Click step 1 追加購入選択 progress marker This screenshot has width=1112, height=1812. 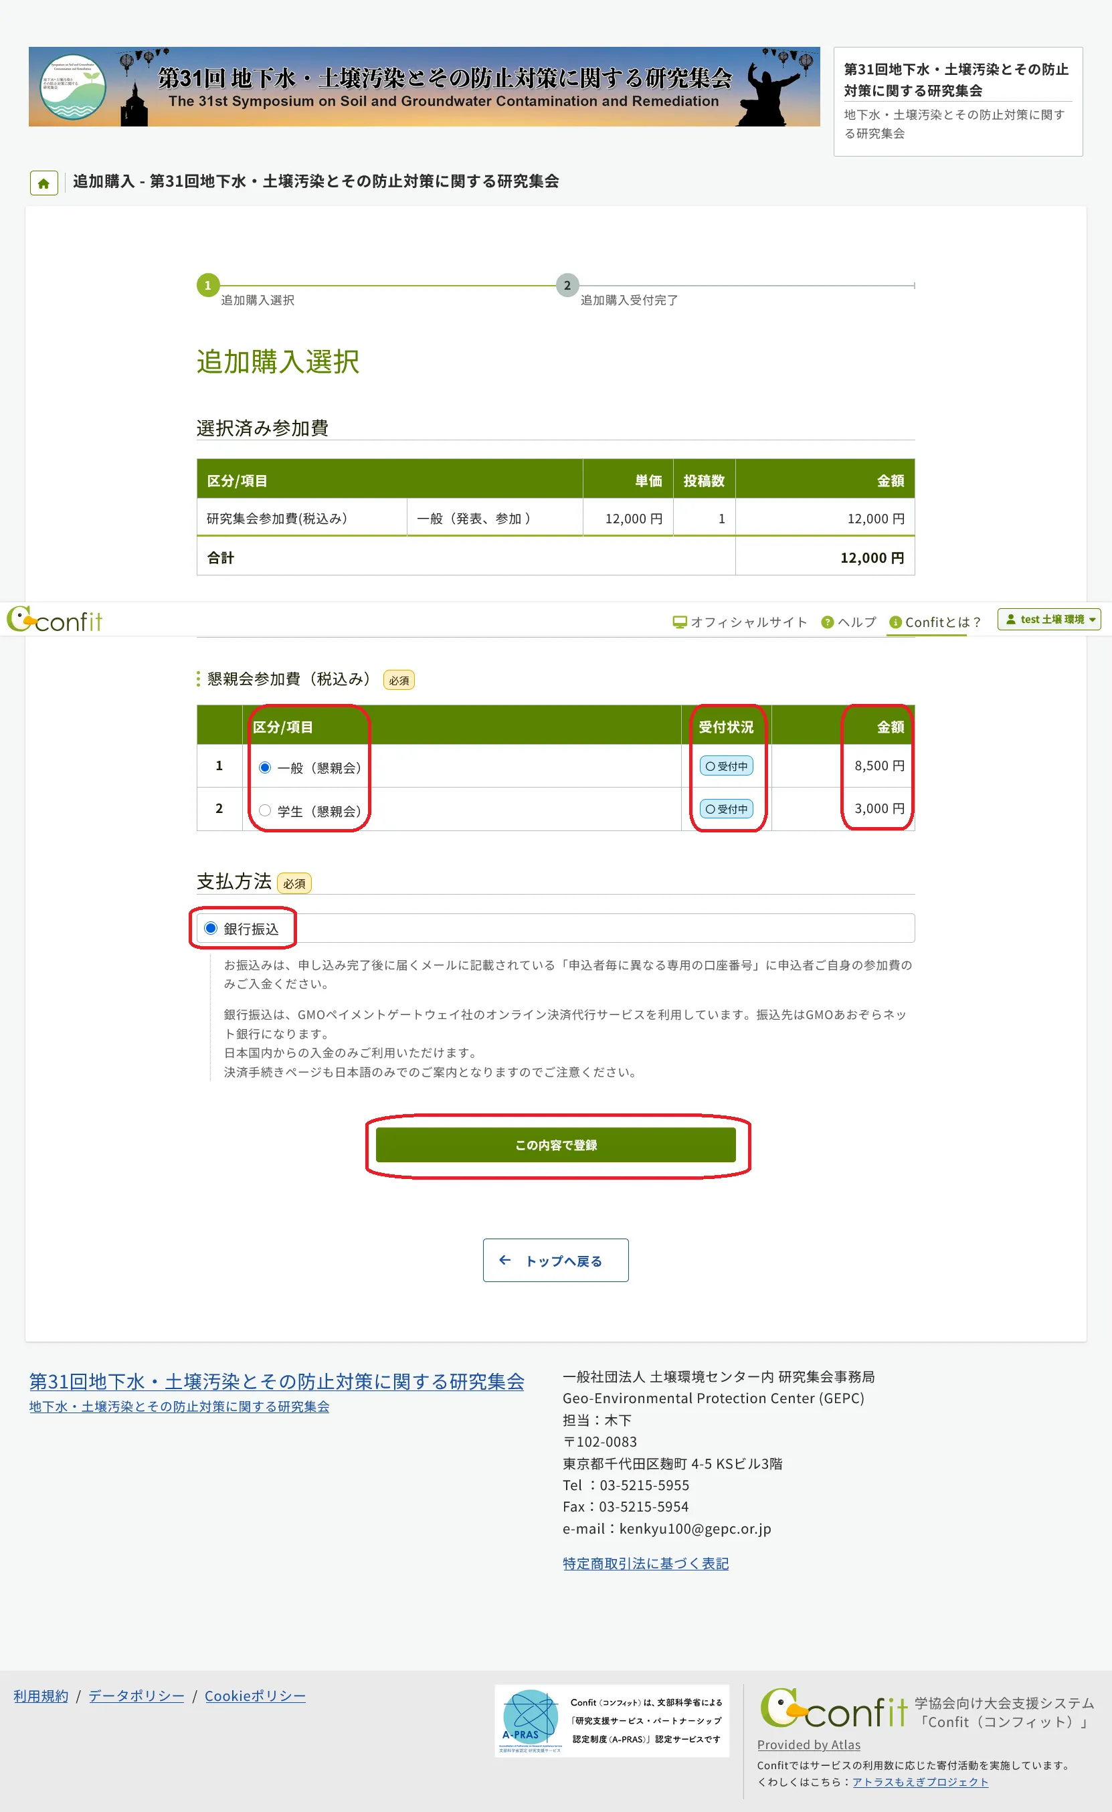point(207,285)
